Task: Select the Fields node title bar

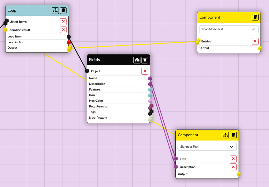Action: tap(118, 60)
